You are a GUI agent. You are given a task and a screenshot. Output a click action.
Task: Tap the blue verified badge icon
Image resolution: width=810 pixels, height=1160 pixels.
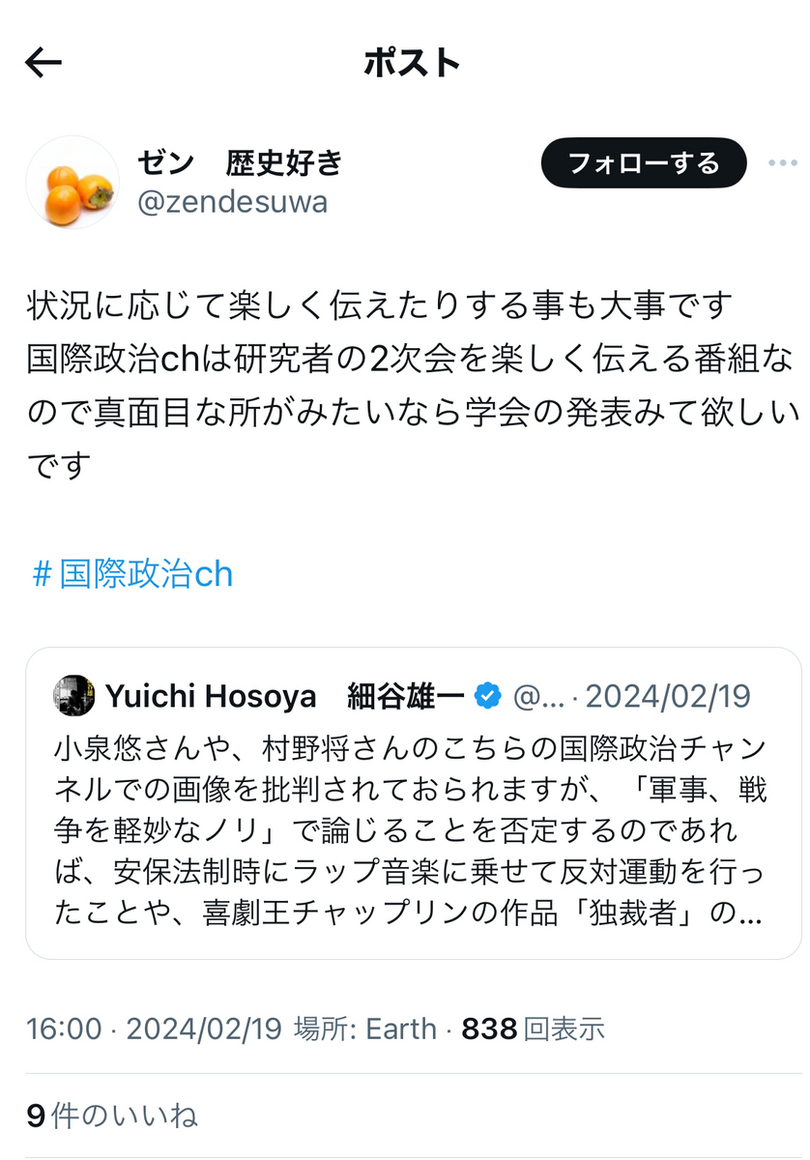[x=487, y=696]
